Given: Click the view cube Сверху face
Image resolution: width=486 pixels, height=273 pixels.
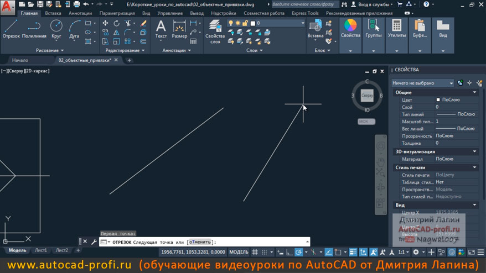Looking at the screenshot, I should [x=367, y=96].
